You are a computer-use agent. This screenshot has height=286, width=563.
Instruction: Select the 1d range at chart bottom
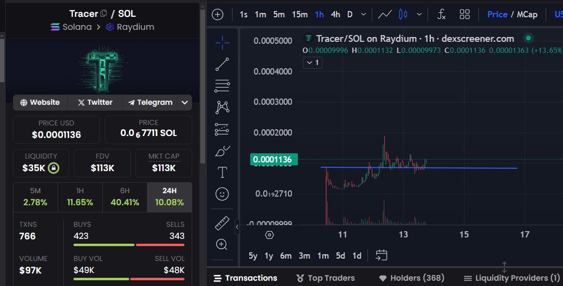tap(357, 256)
